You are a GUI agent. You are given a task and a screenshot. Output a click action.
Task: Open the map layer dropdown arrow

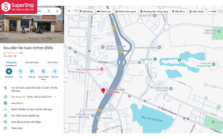(x=73, y=11)
